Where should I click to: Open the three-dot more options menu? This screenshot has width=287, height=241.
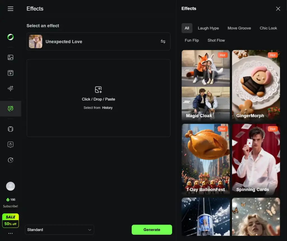coord(10,233)
